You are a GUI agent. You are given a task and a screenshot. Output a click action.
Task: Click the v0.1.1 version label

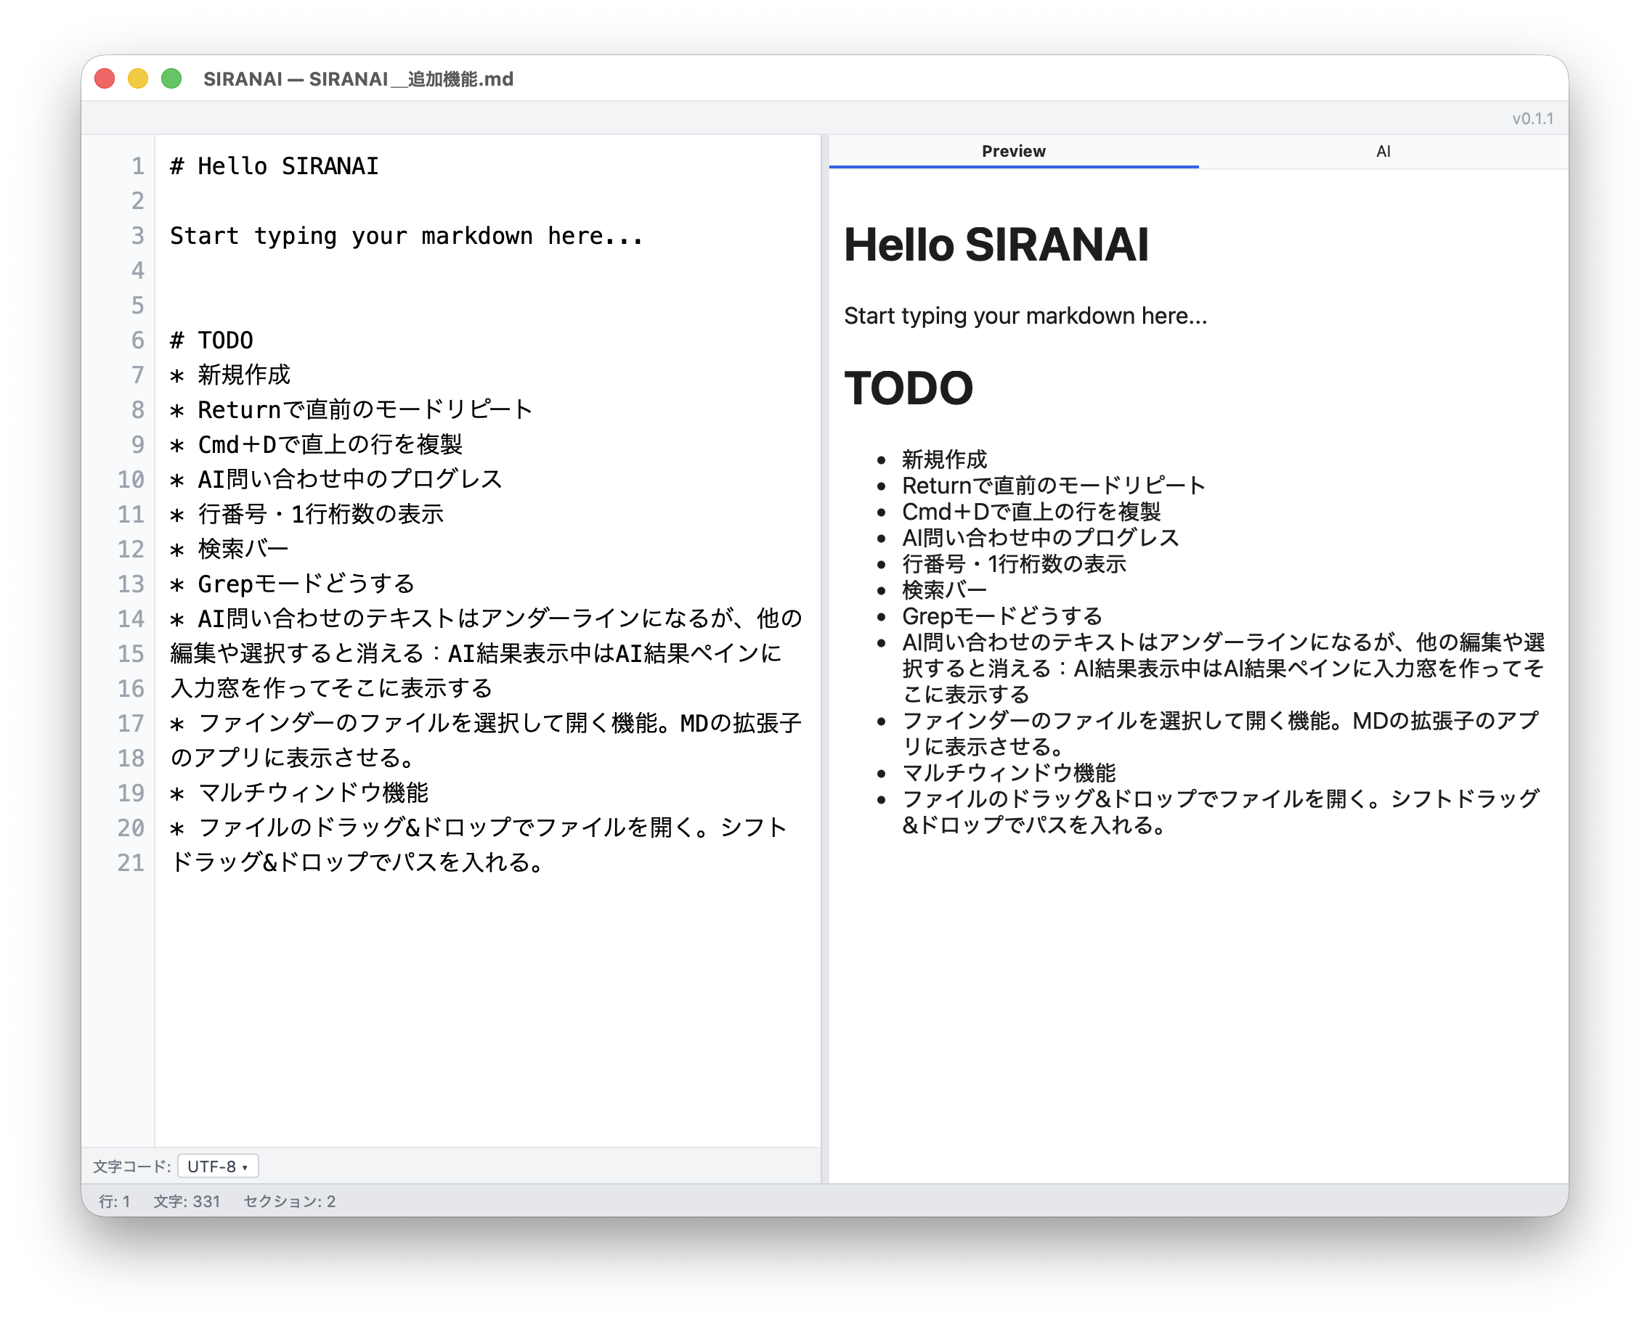tap(1533, 118)
